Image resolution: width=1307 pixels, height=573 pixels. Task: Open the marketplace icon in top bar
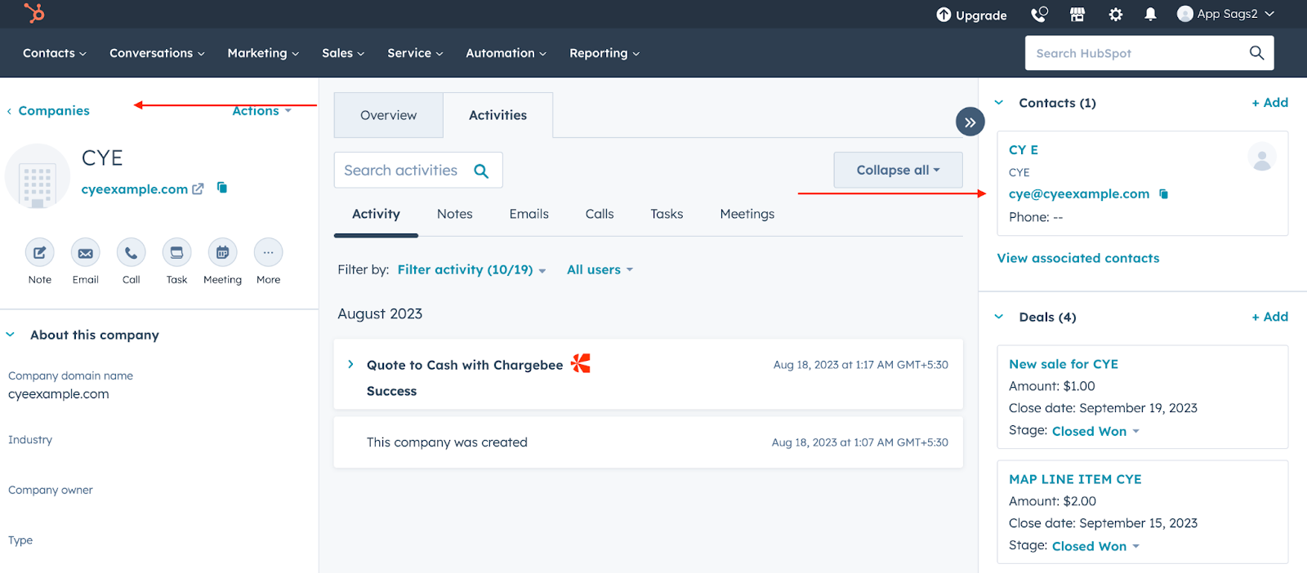(1077, 15)
